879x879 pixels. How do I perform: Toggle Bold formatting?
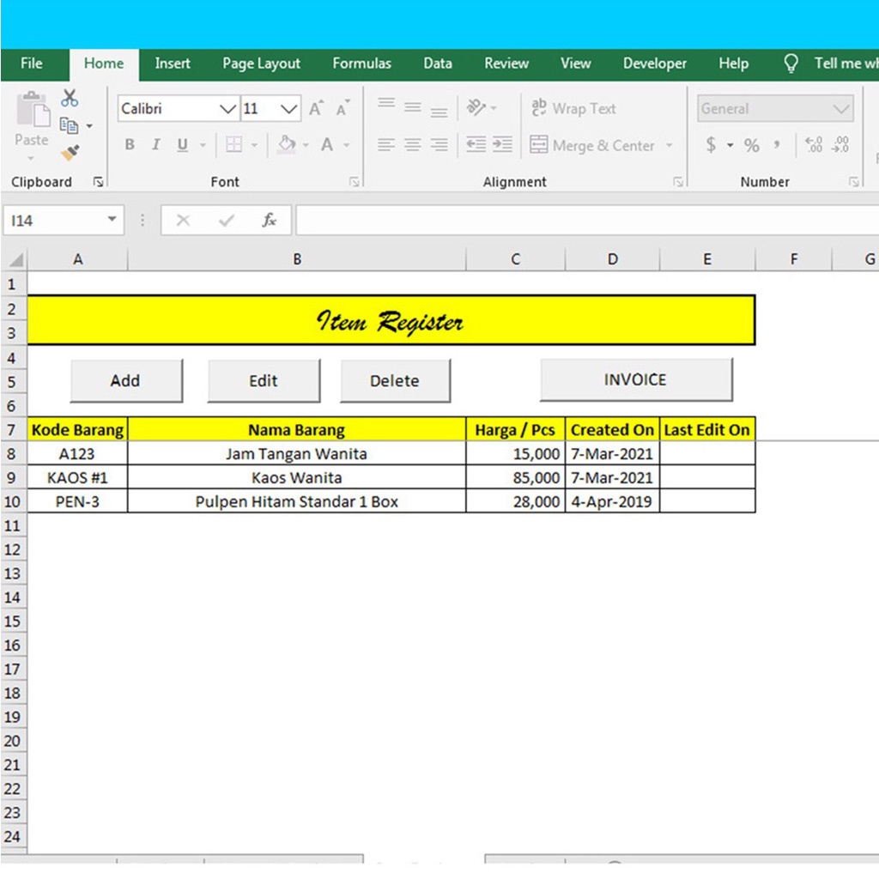point(130,145)
